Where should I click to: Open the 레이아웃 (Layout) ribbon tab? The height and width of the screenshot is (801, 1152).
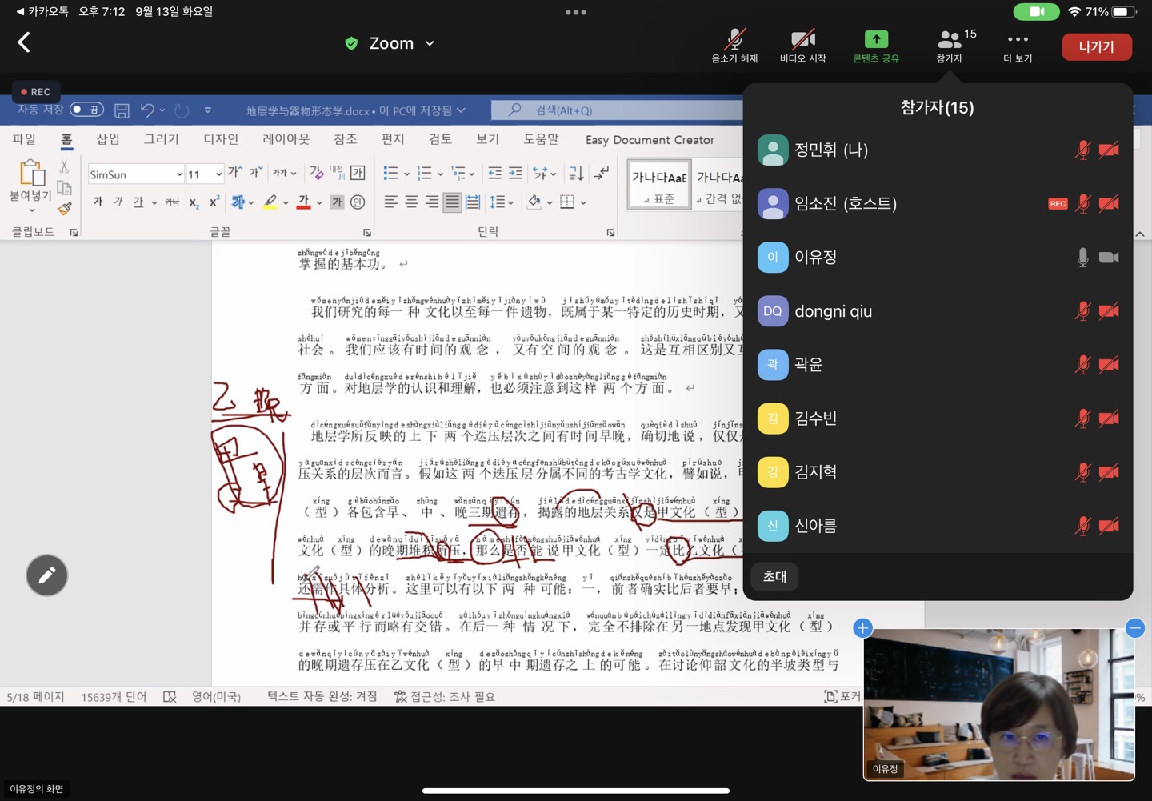tap(286, 139)
